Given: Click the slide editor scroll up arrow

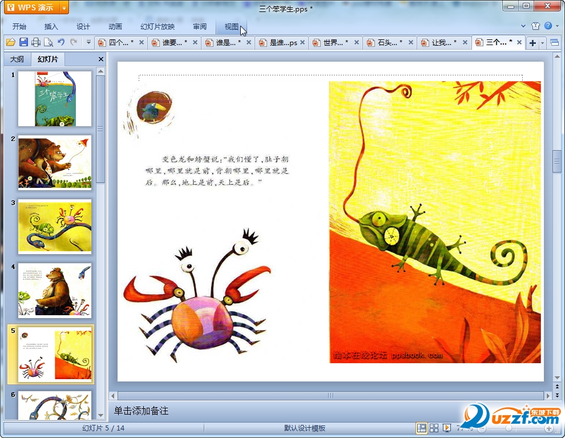Looking at the screenshot, I should coord(557,57).
